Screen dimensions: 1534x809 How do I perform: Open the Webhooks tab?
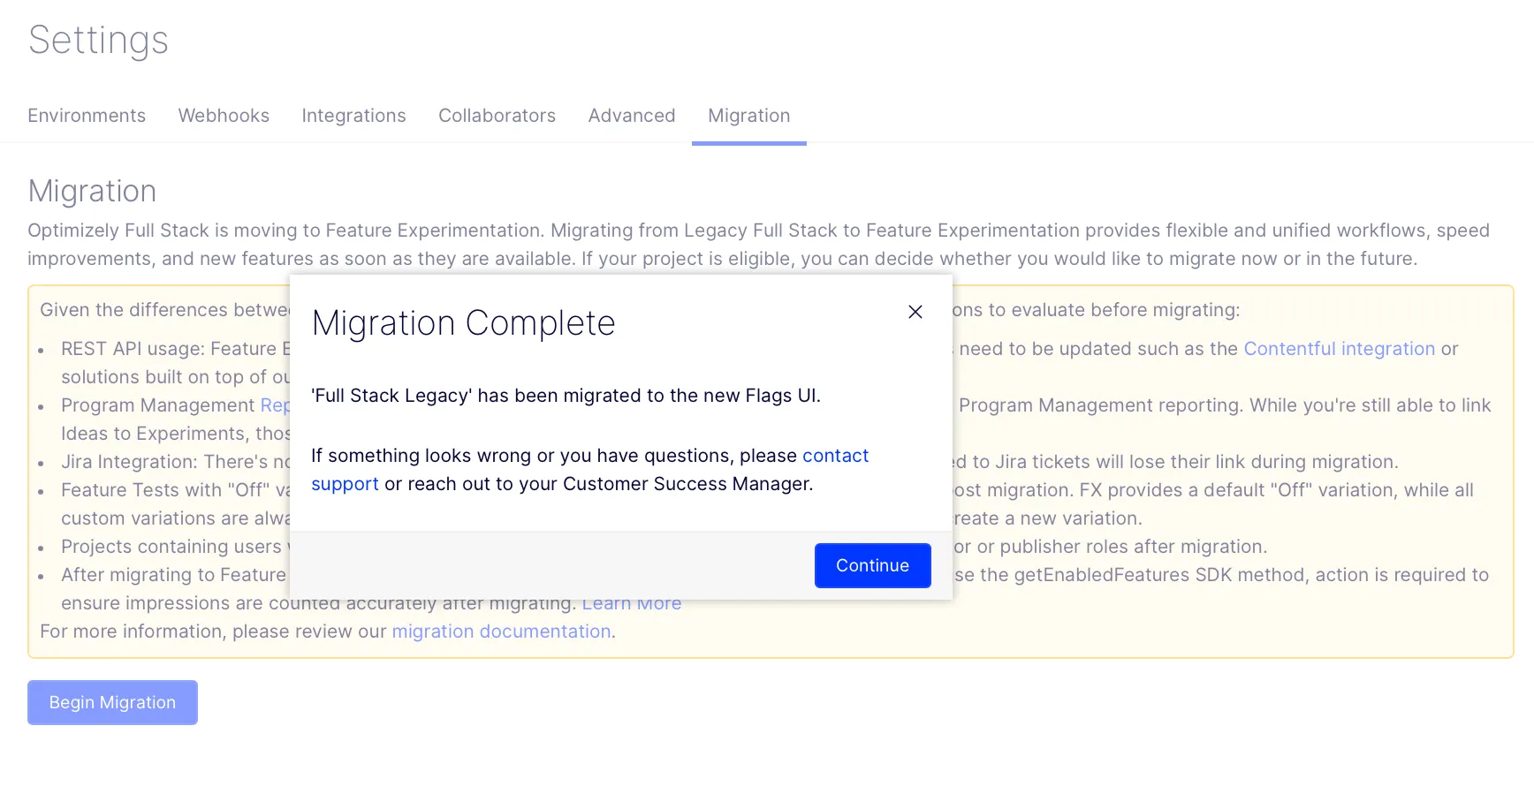pyautogui.click(x=224, y=116)
